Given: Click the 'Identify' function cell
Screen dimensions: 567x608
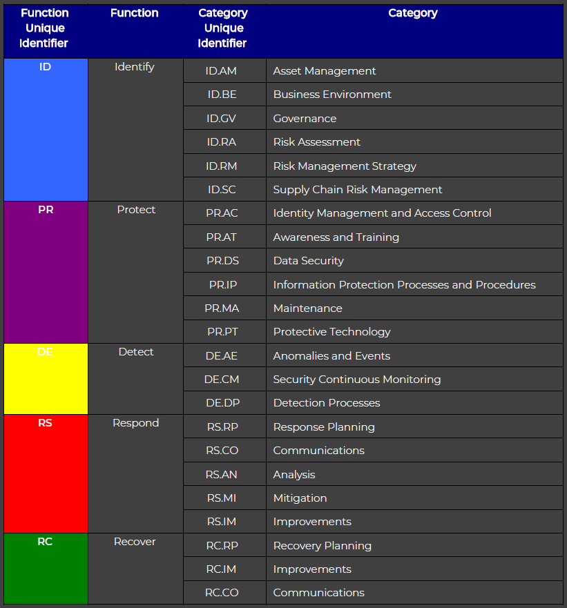Looking at the screenshot, I should coord(135,130).
